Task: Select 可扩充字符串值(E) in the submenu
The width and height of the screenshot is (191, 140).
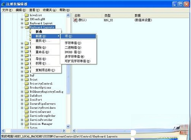Action: pos(78,61)
